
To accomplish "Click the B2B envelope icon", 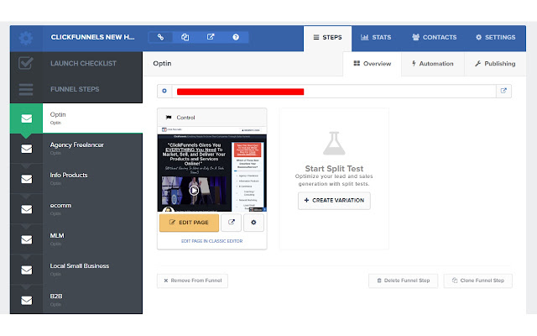I will (x=26, y=301).
